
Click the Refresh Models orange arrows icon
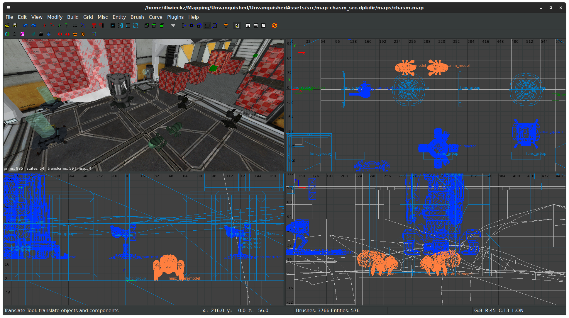pyautogui.click(x=275, y=25)
